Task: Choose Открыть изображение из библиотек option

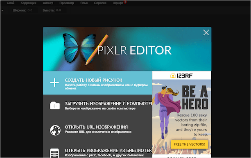Action: click(97, 152)
